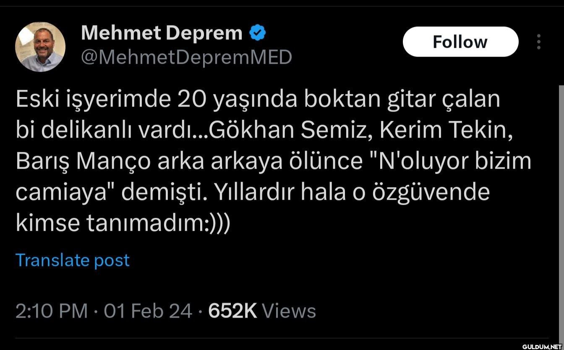Click the name Barış Manço in the post
The height and width of the screenshot is (350, 564).
[x=83, y=162]
